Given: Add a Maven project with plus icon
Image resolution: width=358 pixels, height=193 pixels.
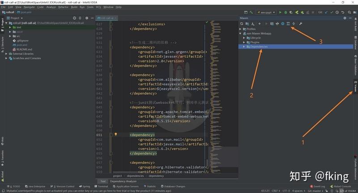Looking at the screenshot, I should pyautogui.click(x=260, y=24).
